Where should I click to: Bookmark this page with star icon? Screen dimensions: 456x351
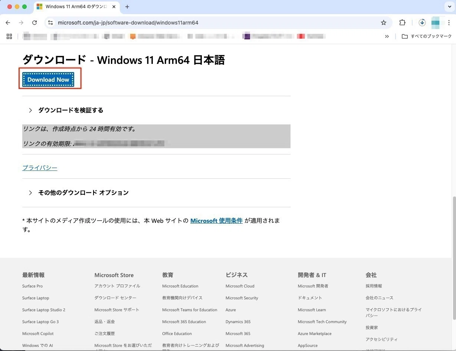pyautogui.click(x=384, y=23)
